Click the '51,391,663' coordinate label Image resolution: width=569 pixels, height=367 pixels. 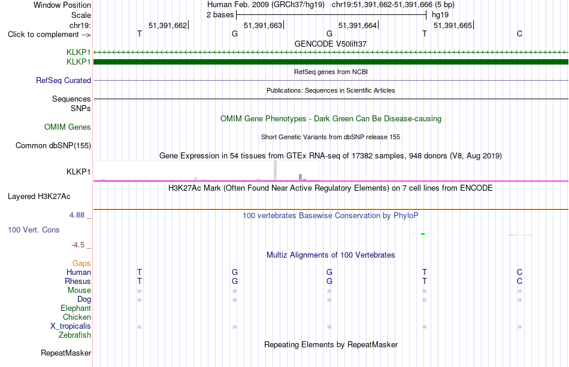click(263, 25)
